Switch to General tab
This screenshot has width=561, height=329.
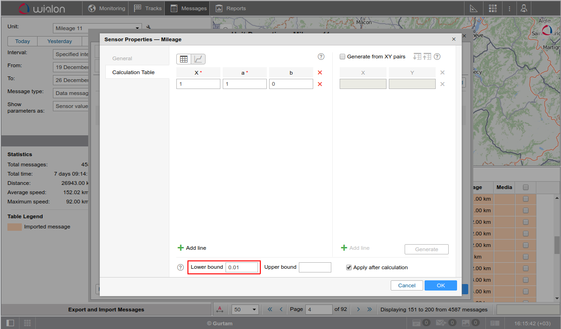pyautogui.click(x=122, y=58)
